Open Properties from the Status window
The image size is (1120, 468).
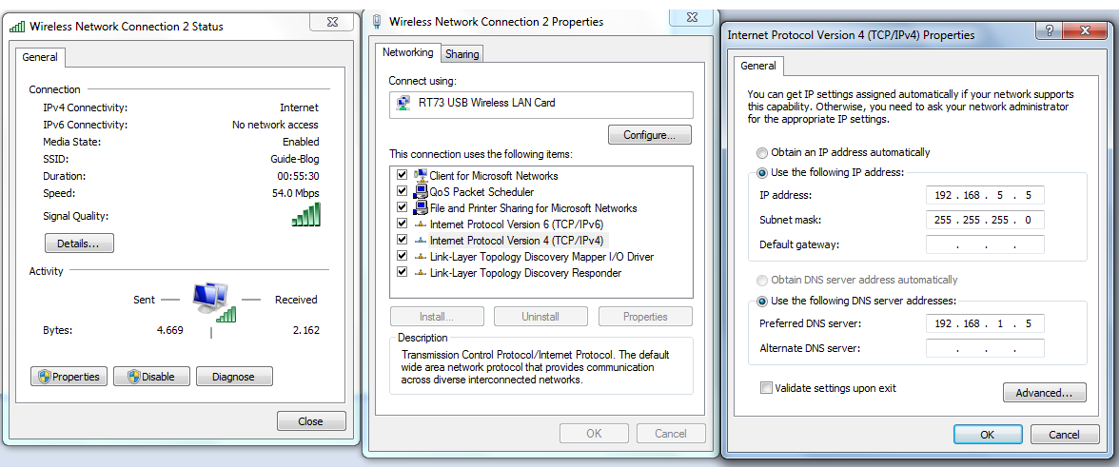69,377
